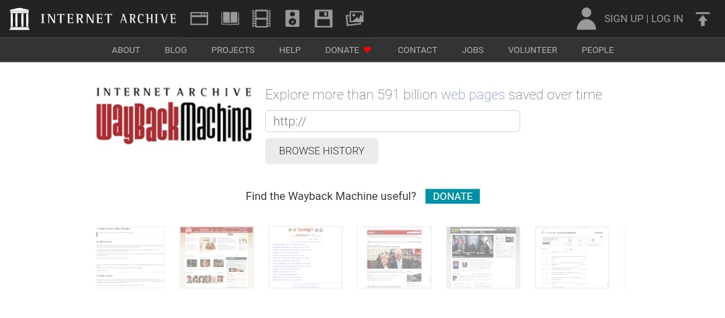The width and height of the screenshot is (725, 318).
Task: Open the Video film strip icon
Action: coord(261,19)
